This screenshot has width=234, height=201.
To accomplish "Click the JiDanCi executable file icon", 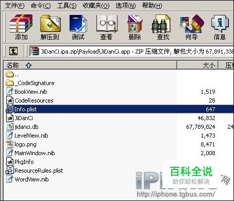I will [x=10, y=118].
